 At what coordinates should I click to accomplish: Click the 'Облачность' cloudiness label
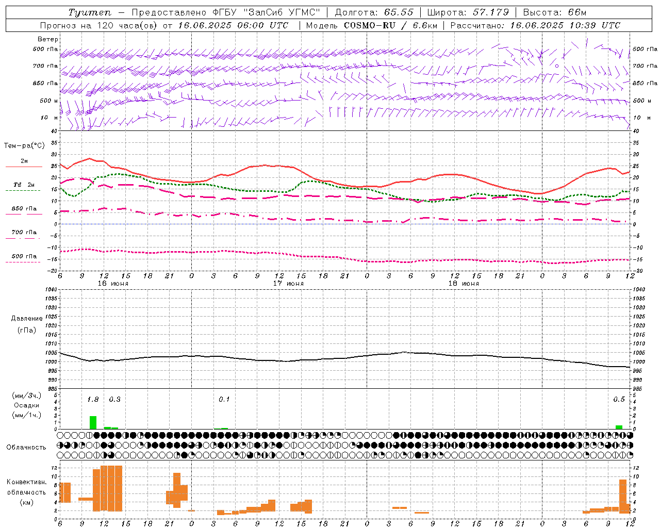[26, 448]
